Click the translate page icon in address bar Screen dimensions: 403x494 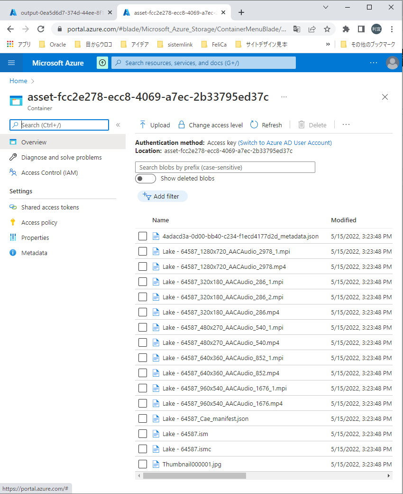click(x=296, y=29)
